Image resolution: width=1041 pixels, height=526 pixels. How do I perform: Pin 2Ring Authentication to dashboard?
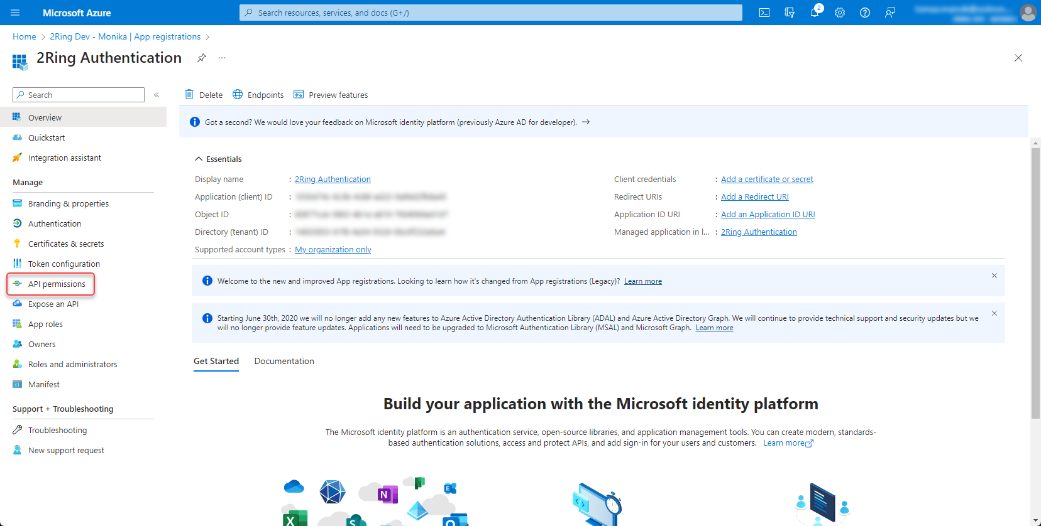(x=201, y=58)
